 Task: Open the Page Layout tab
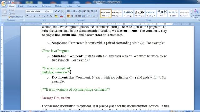click(32, 6)
